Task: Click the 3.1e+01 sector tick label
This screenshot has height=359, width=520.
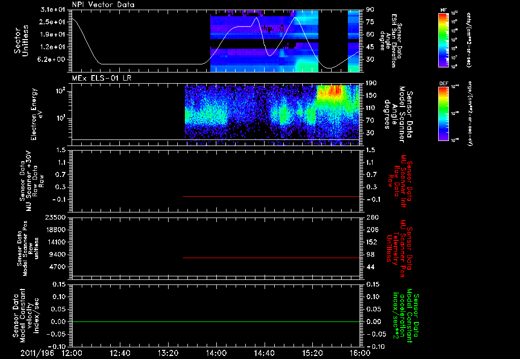Action: tap(54, 10)
